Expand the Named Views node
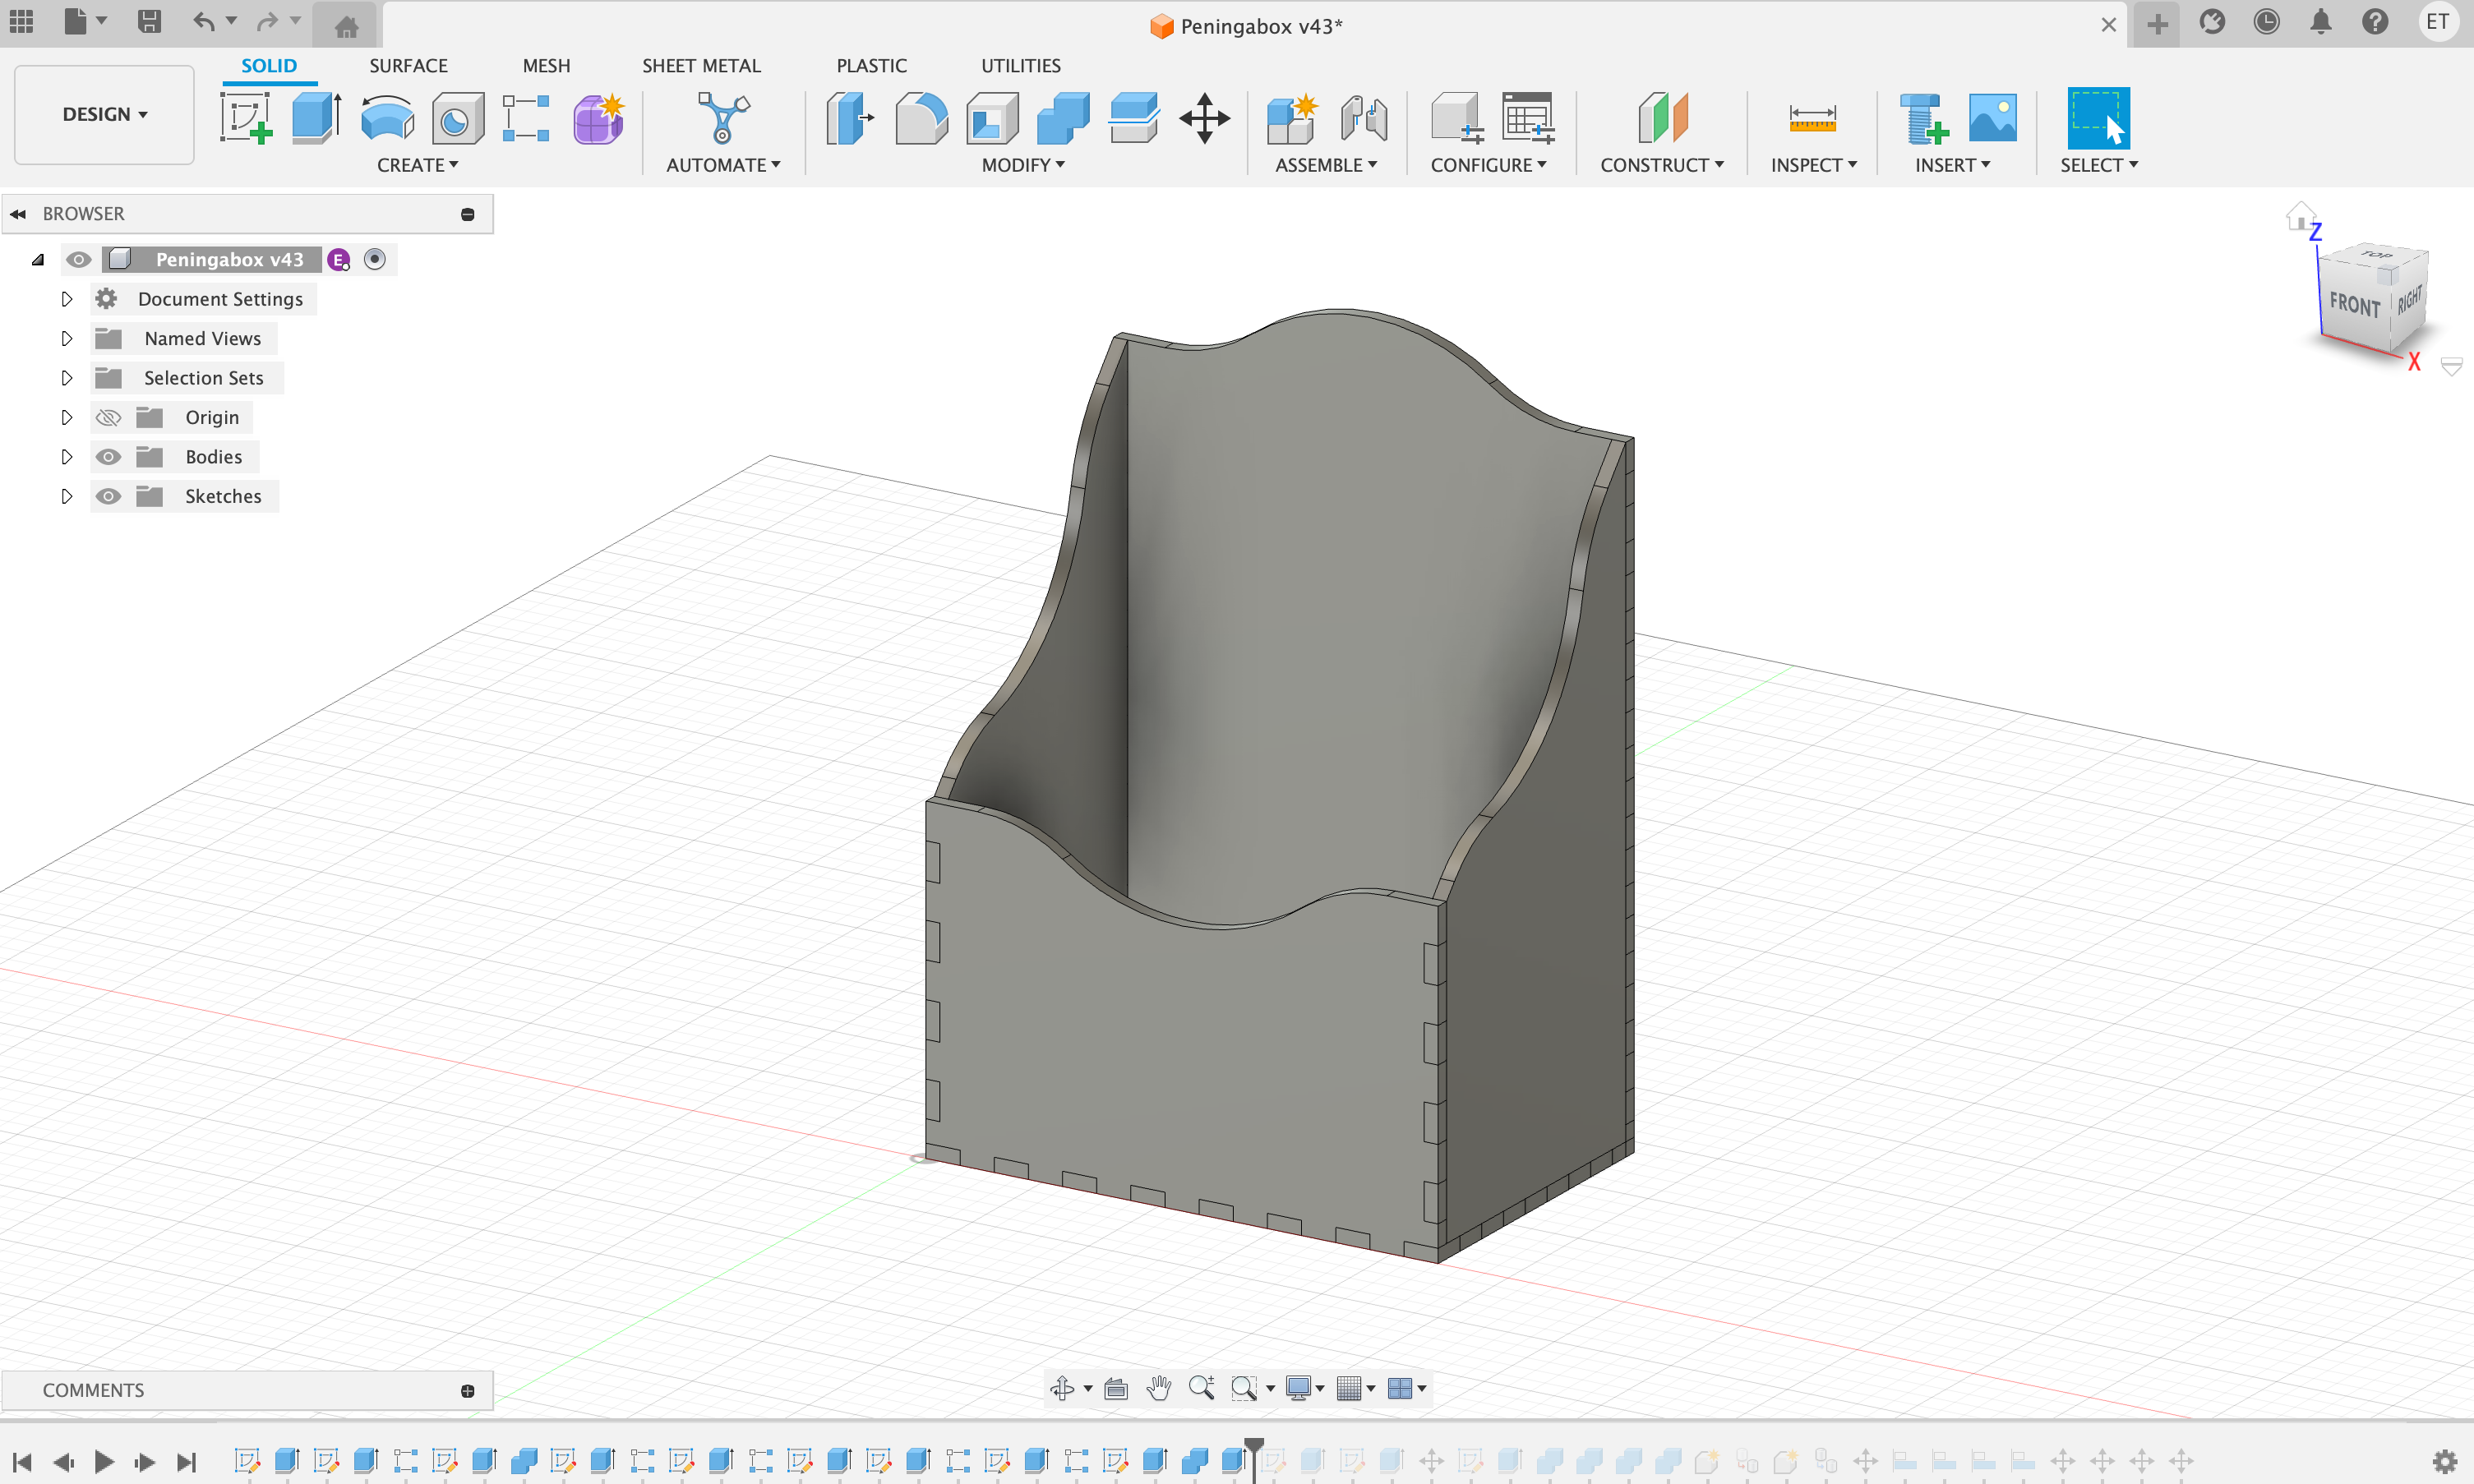Viewport: 2474px width, 1484px height. (x=67, y=339)
